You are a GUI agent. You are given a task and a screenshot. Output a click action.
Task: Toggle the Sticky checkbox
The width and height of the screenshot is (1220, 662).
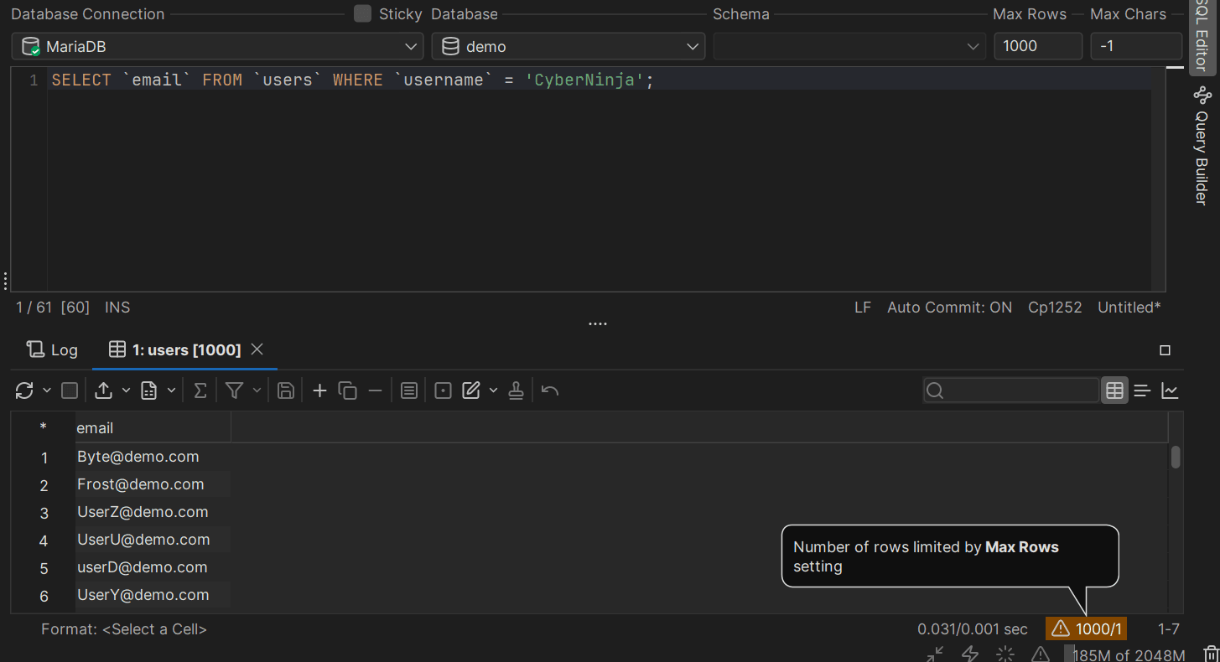362,13
